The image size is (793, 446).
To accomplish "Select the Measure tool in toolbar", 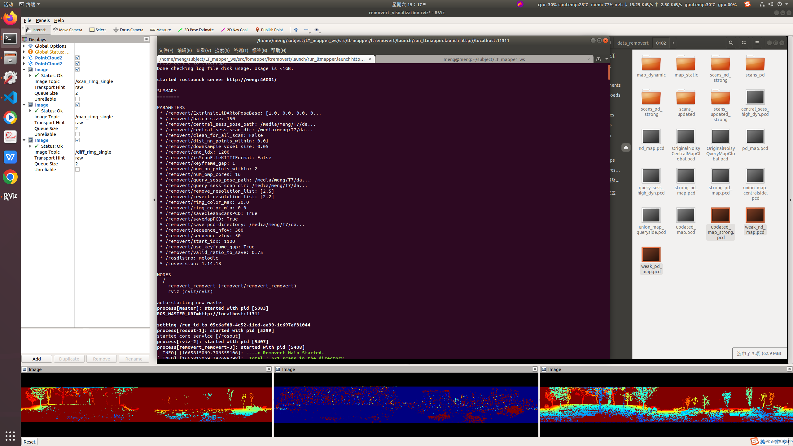I will pyautogui.click(x=160, y=30).
